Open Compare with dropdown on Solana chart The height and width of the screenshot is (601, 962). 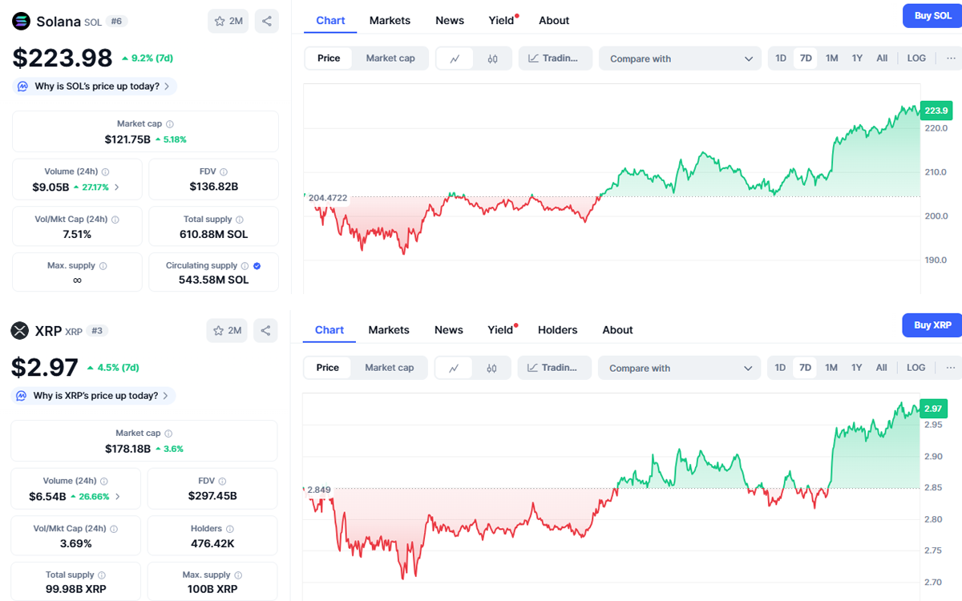681,58
